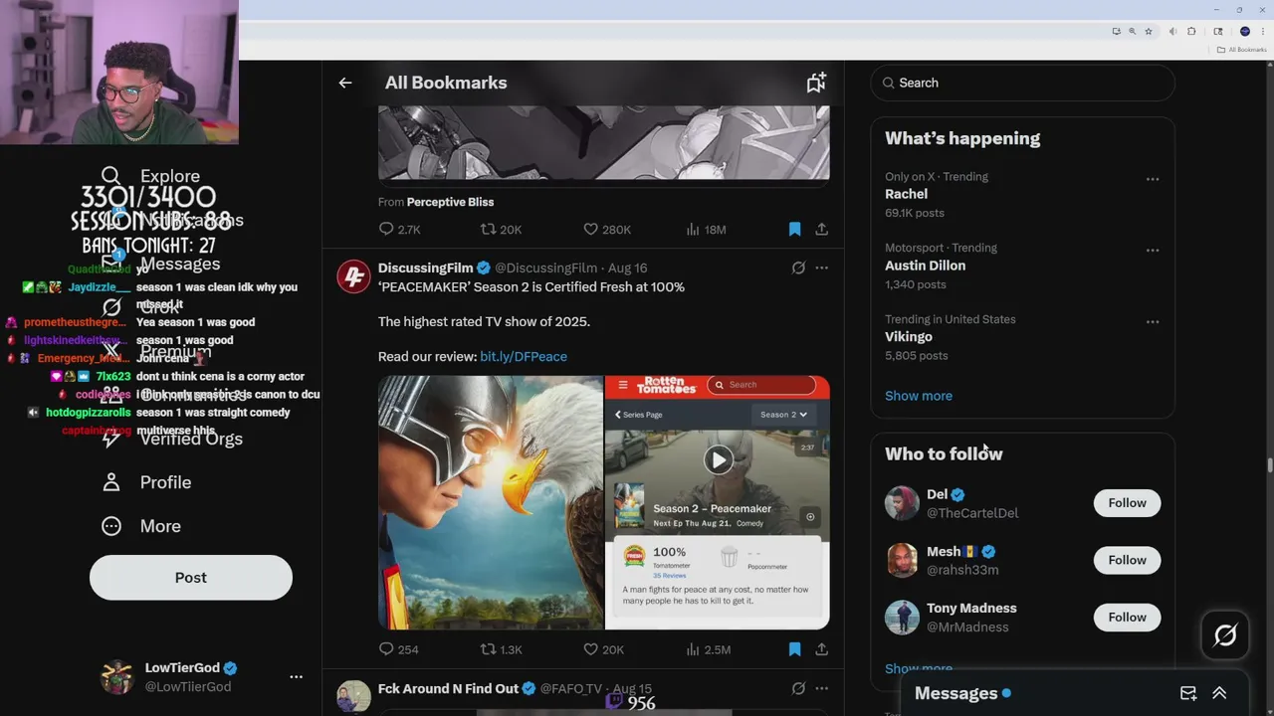This screenshot has height=716, width=1274.
Task: Click the Post button in sidebar
Action: point(191,578)
